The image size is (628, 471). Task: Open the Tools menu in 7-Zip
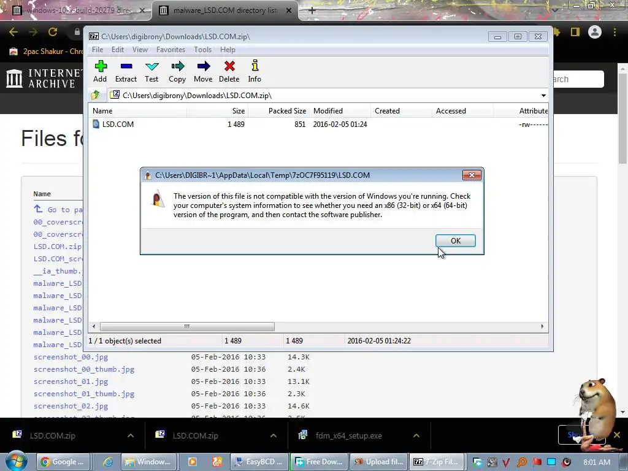pyautogui.click(x=202, y=49)
